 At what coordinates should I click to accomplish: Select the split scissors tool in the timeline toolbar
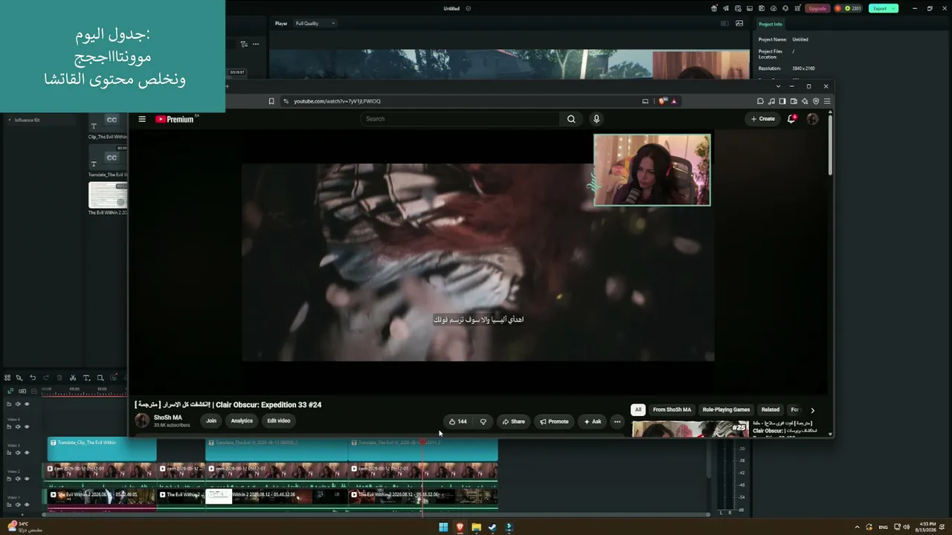[73, 377]
